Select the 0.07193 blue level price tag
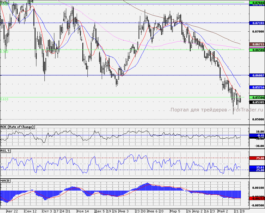 (x=257, y=23)
